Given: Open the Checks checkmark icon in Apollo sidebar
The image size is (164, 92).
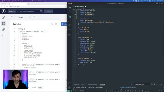Looking at the screenshot, I should (4, 36).
